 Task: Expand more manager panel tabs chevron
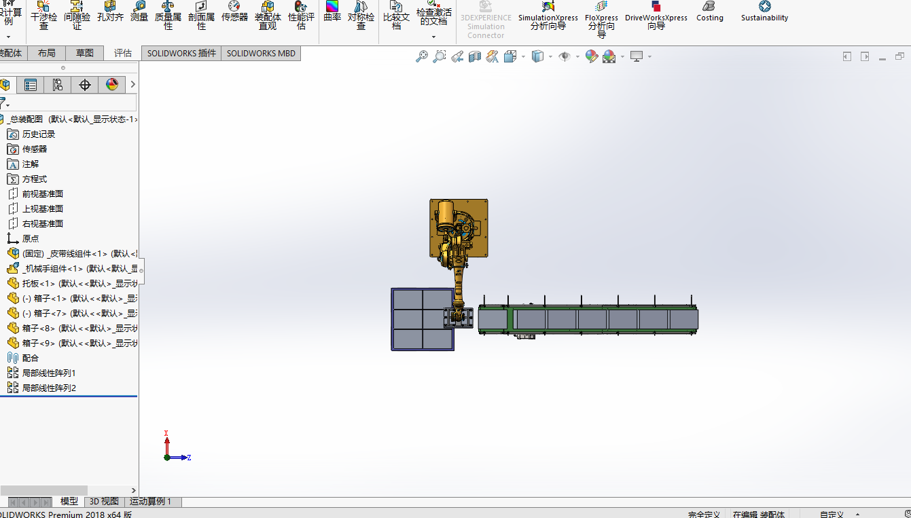point(133,84)
